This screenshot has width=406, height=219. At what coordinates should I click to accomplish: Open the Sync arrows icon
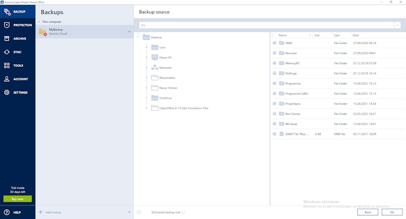(7, 52)
